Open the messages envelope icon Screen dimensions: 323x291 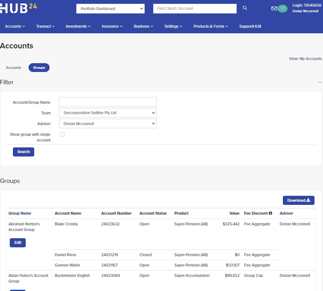(275, 8)
